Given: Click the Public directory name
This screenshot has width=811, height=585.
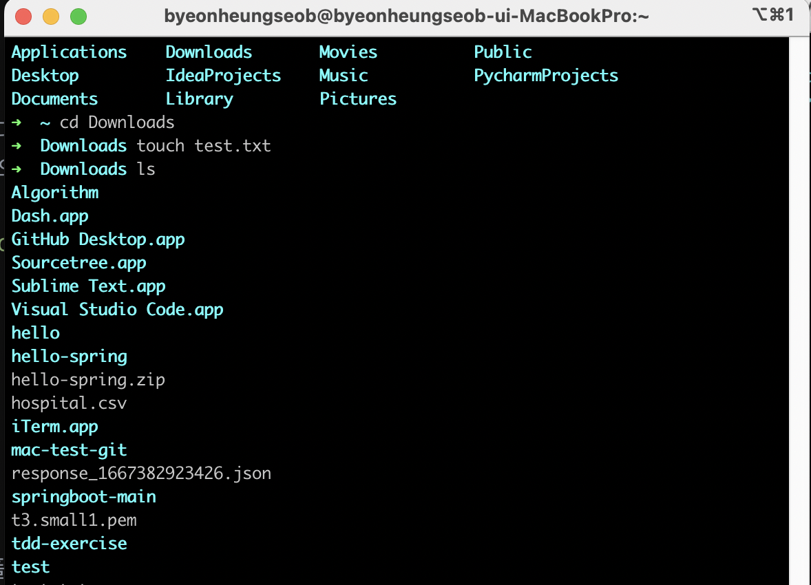Looking at the screenshot, I should click(x=503, y=52).
